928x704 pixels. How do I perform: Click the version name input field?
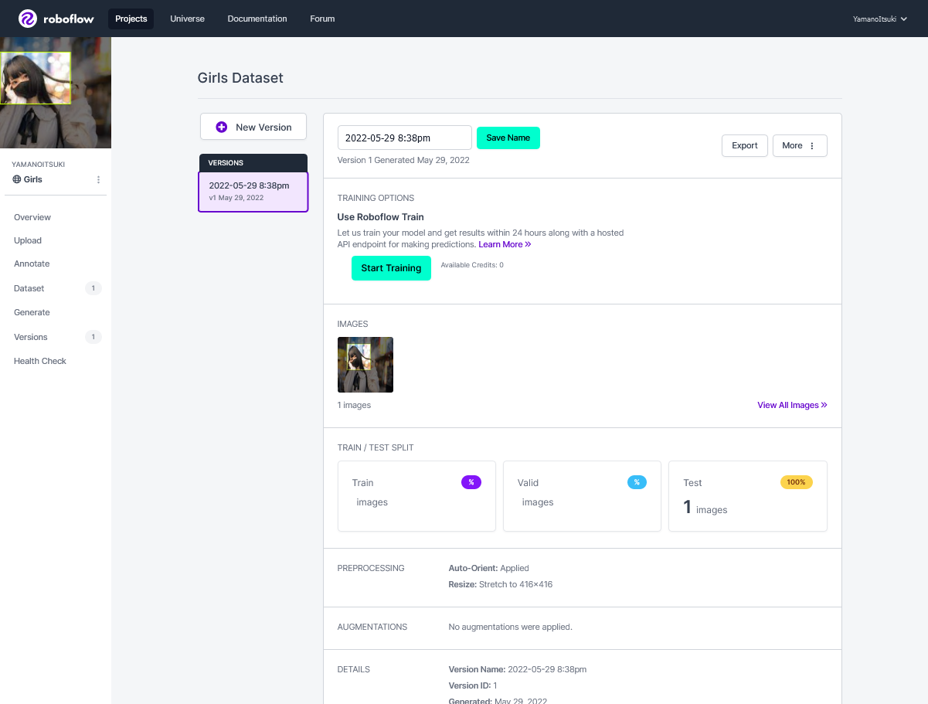point(405,138)
